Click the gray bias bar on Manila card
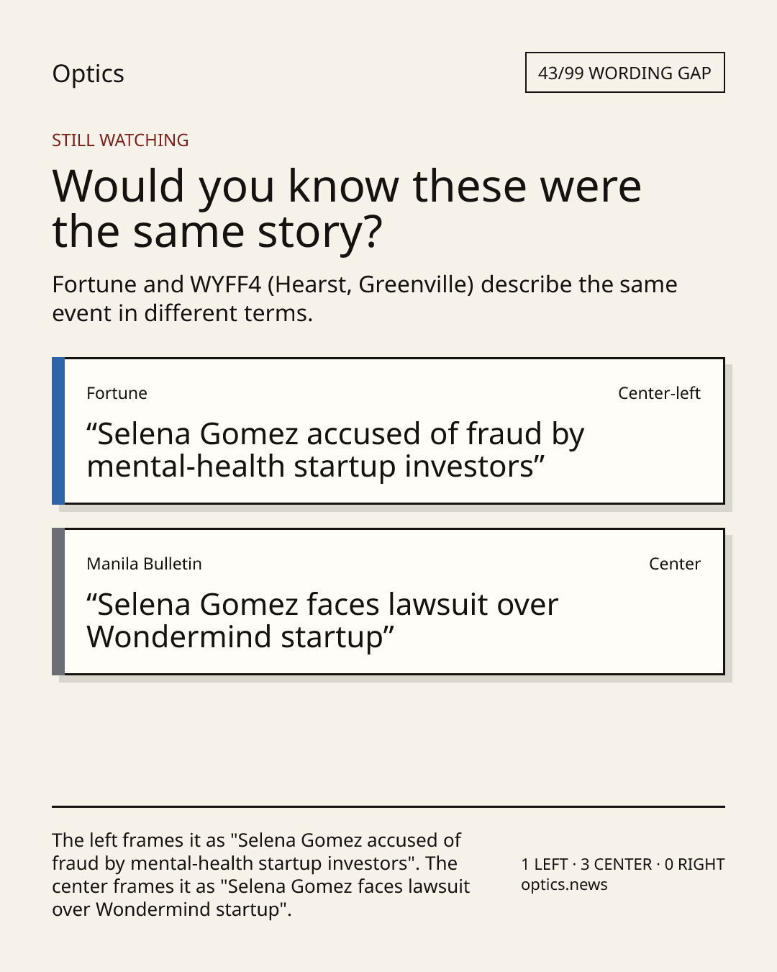This screenshot has width=777, height=972. pos(58,601)
